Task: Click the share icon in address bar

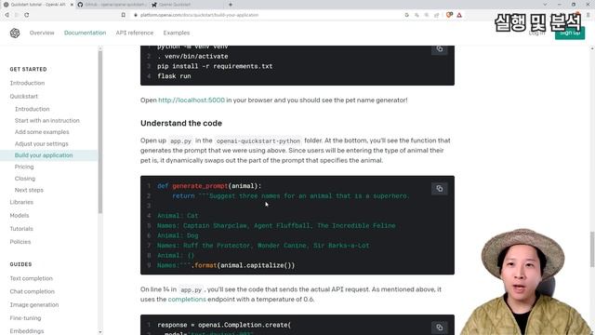Action: (436, 15)
